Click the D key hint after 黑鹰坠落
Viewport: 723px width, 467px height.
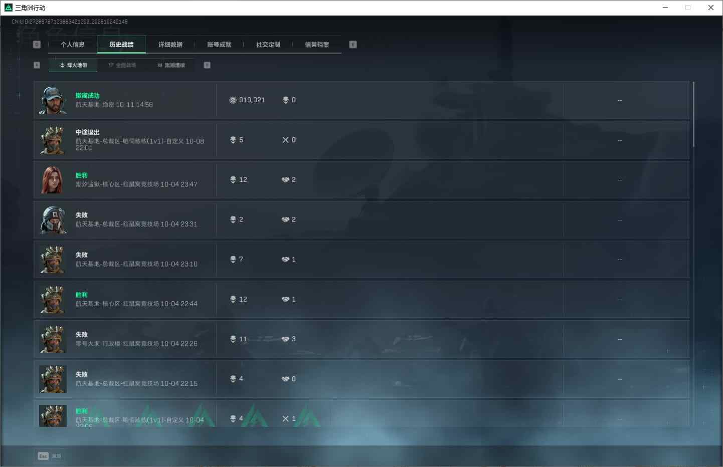[x=207, y=65]
